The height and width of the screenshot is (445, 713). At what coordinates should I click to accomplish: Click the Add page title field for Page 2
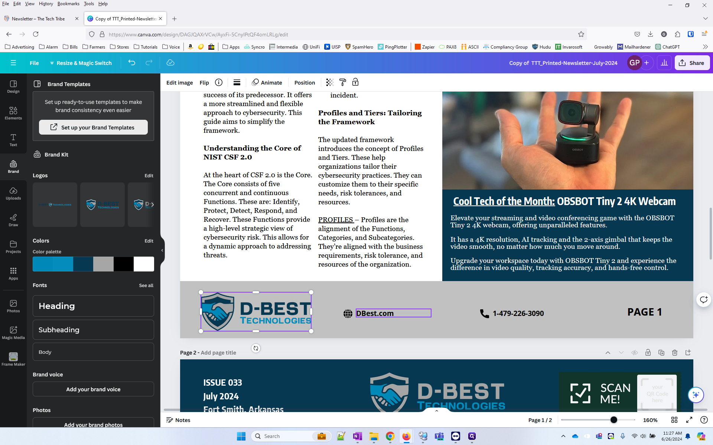pos(218,353)
